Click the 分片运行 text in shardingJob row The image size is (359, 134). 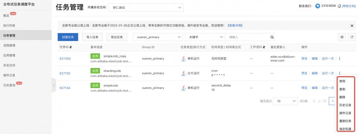[x=194, y=73]
